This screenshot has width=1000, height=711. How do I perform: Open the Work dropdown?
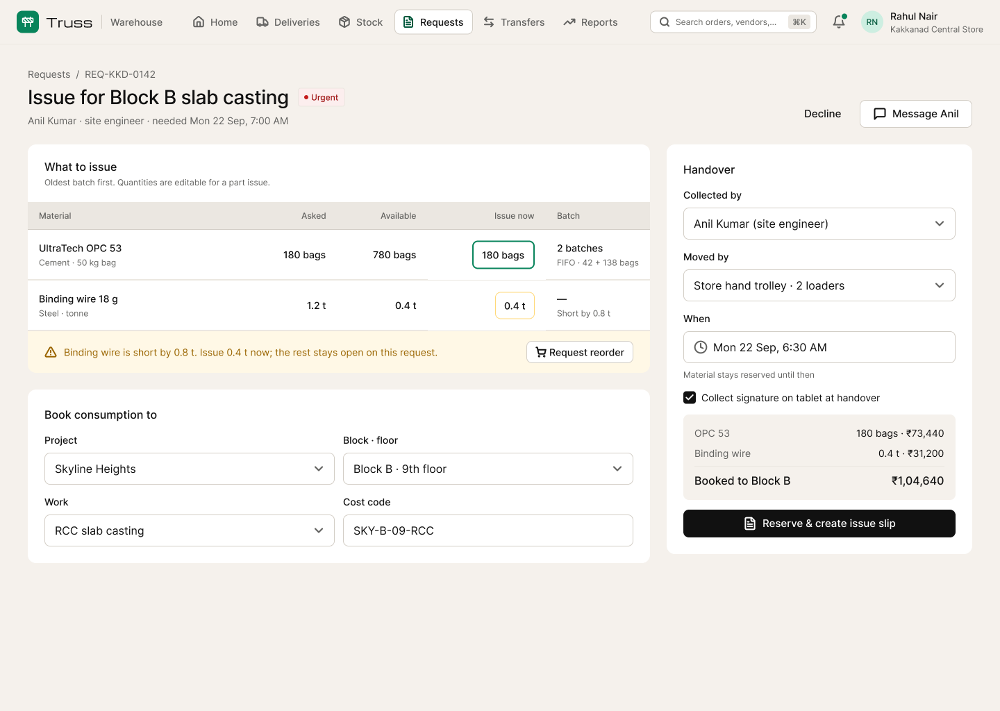[190, 530]
